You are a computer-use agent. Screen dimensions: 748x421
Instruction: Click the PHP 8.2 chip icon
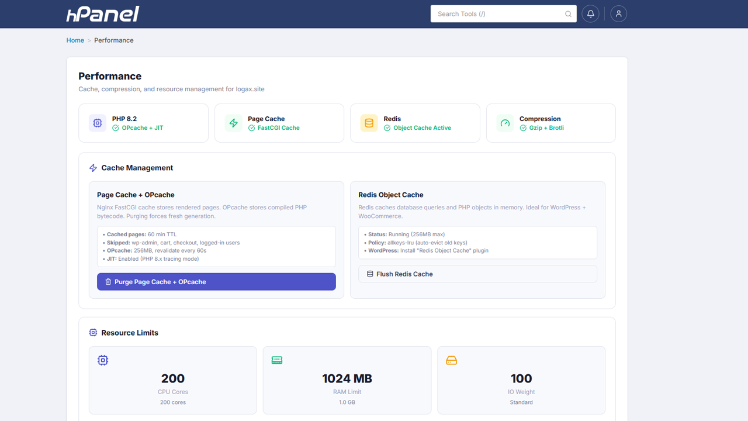pos(98,123)
